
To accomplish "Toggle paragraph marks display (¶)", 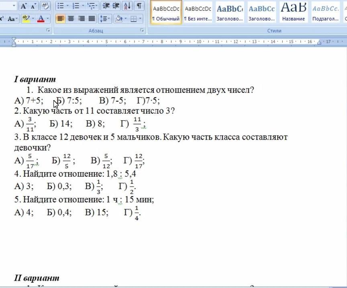I will (139, 6).
